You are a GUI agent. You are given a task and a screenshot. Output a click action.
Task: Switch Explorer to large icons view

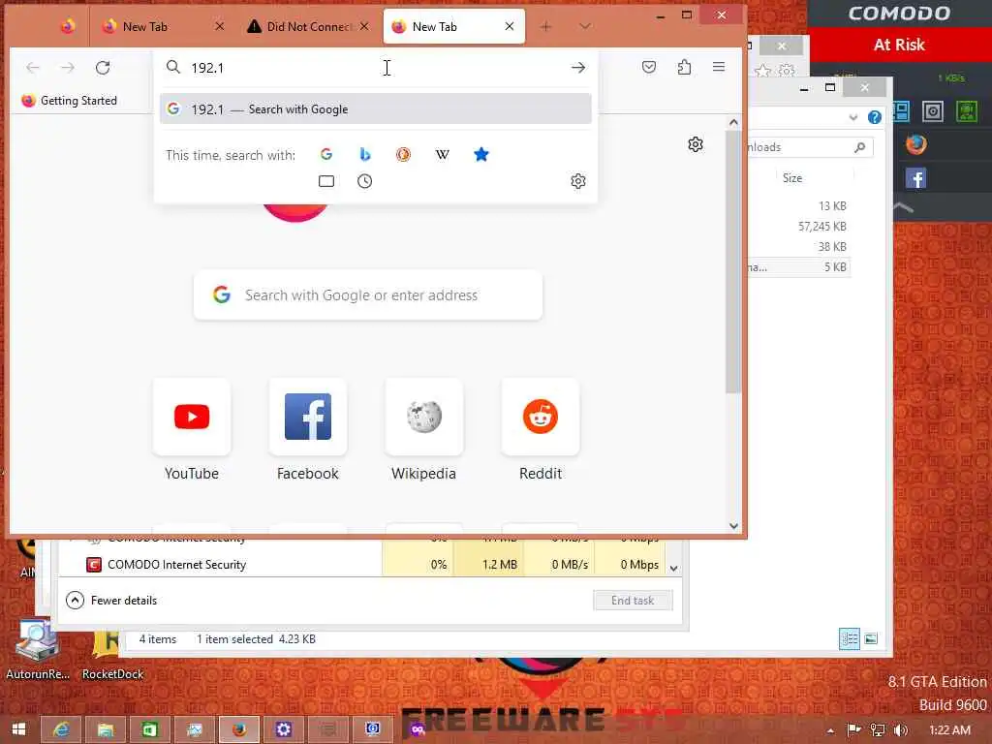point(871,639)
